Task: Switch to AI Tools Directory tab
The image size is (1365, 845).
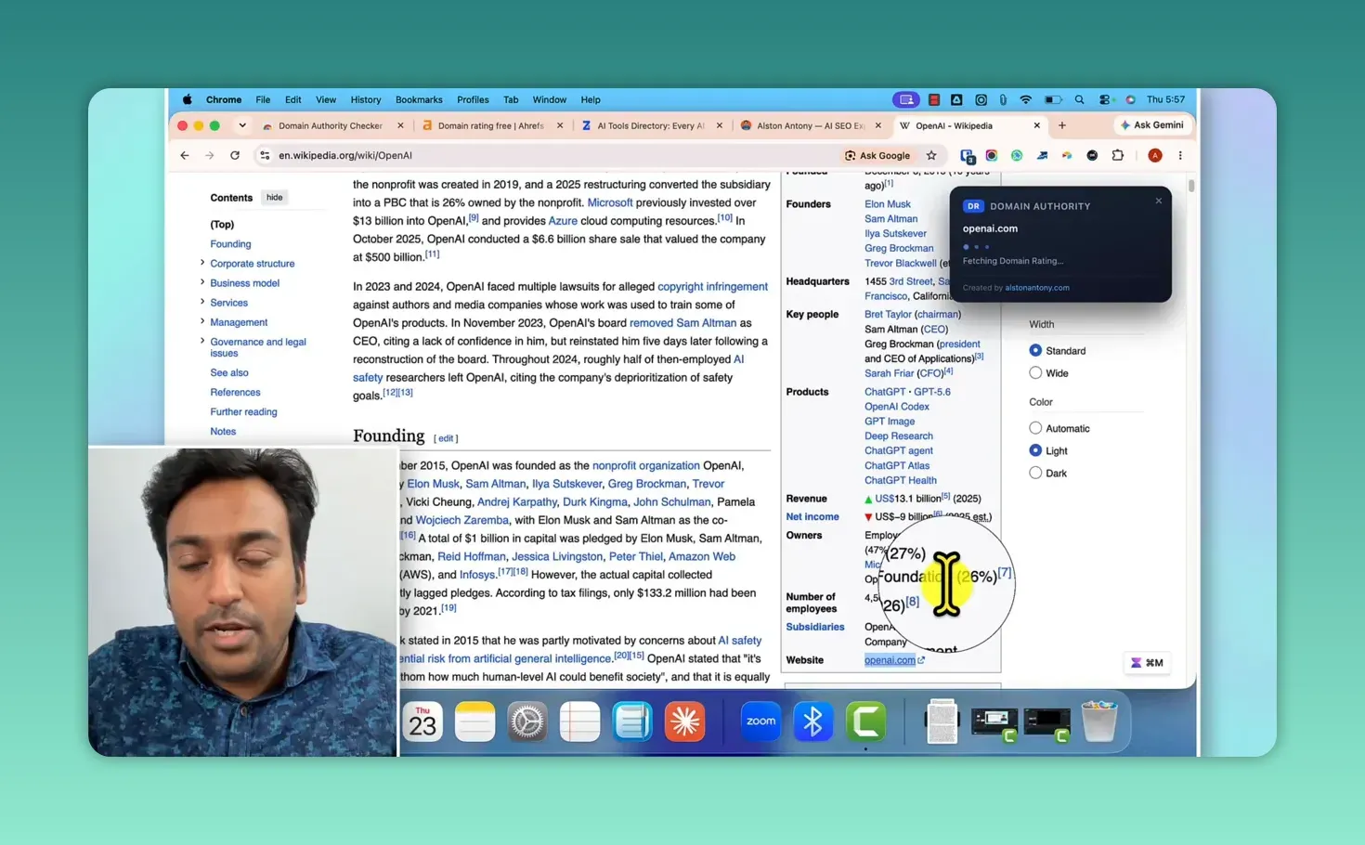Action: click(x=650, y=125)
